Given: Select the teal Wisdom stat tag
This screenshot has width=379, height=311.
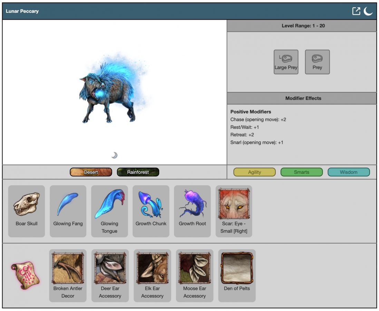Looking at the screenshot, I should [348, 172].
